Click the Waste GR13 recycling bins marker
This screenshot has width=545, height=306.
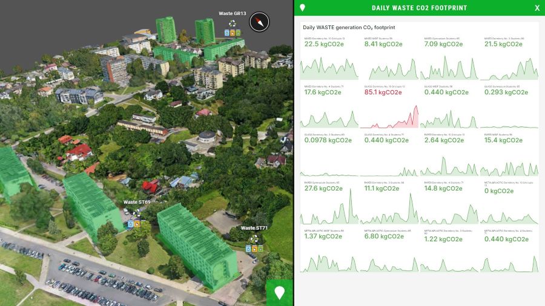[233, 30]
